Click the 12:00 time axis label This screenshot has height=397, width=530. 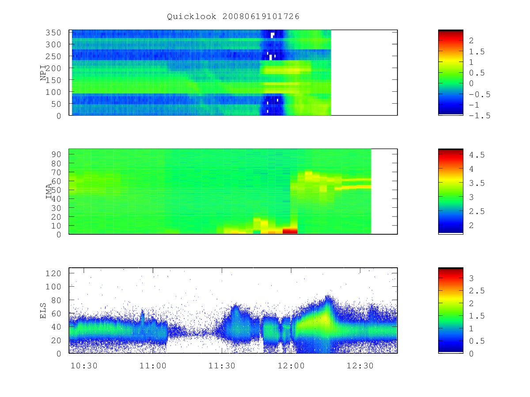tap(291, 366)
